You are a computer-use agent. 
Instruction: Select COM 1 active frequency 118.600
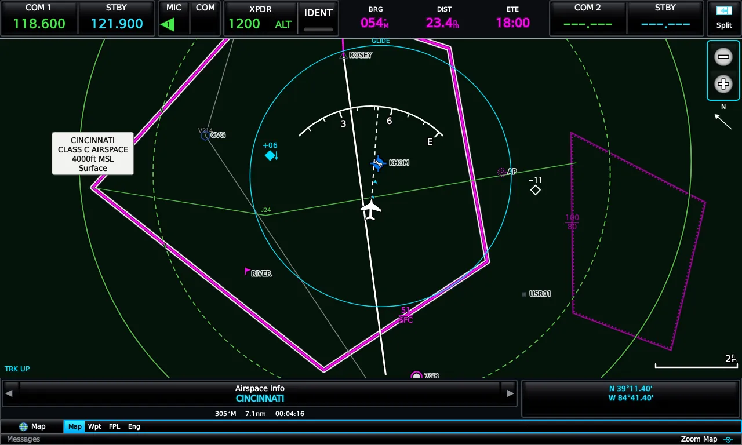39,18
